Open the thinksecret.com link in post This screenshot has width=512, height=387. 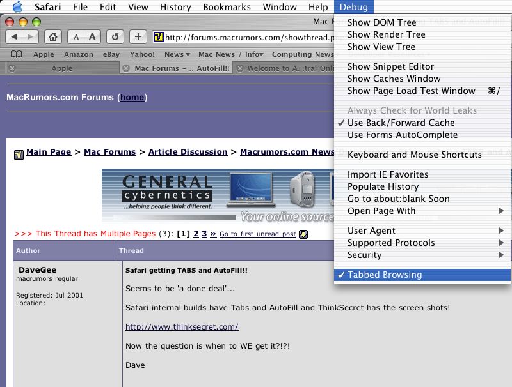pyautogui.click(x=182, y=327)
